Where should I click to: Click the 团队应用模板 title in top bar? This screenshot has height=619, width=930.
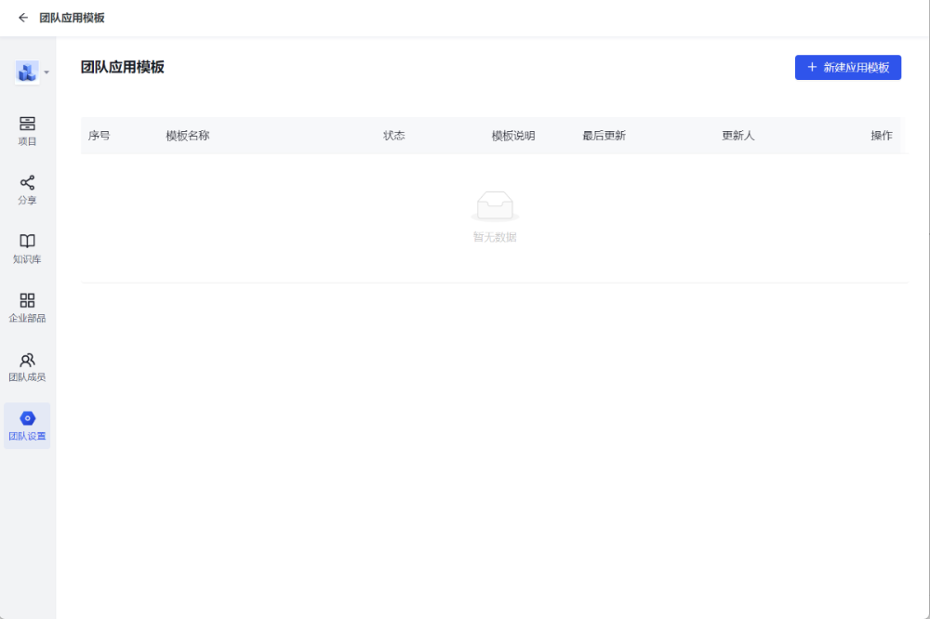[72, 18]
